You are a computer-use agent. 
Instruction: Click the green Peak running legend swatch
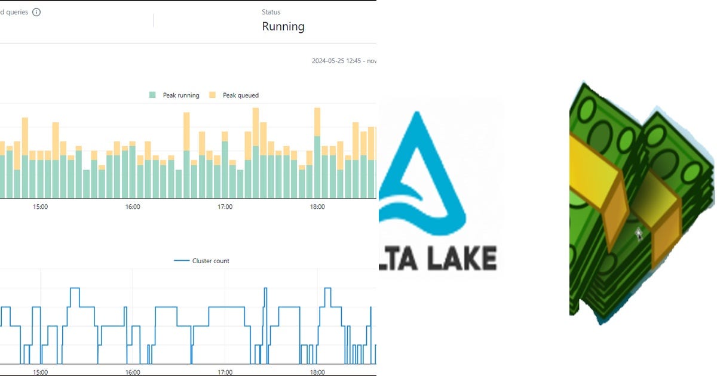[x=153, y=95]
